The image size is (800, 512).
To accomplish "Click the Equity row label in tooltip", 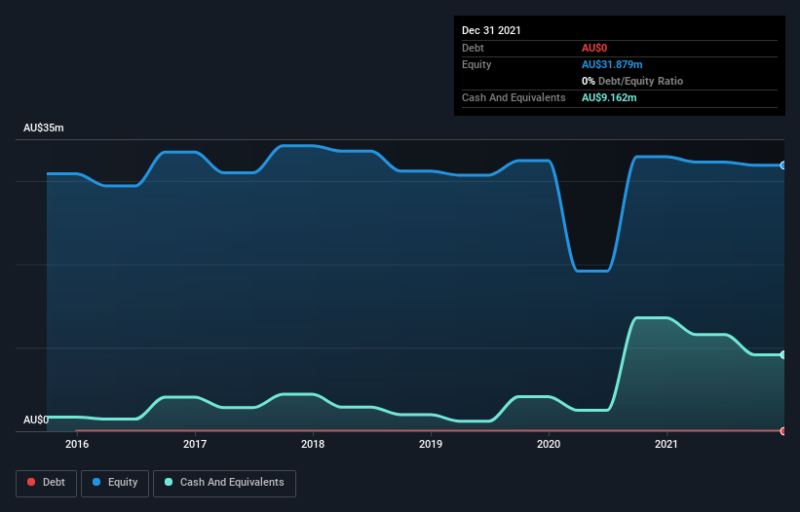I will [x=476, y=64].
